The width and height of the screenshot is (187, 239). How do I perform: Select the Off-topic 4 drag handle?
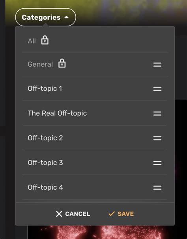pos(157,188)
